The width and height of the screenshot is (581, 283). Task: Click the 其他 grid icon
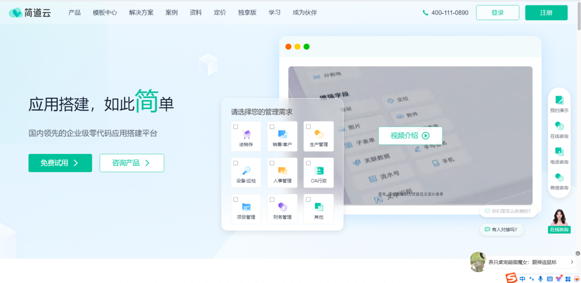click(x=319, y=207)
